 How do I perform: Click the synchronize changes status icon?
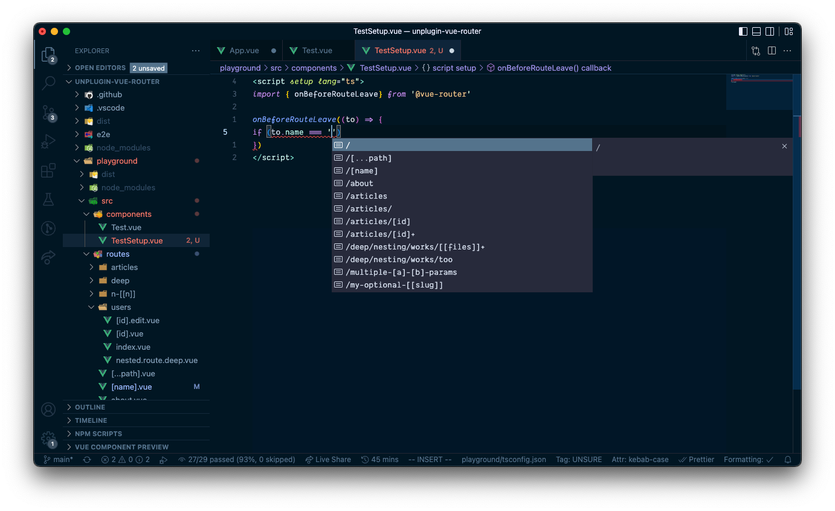point(87,460)
